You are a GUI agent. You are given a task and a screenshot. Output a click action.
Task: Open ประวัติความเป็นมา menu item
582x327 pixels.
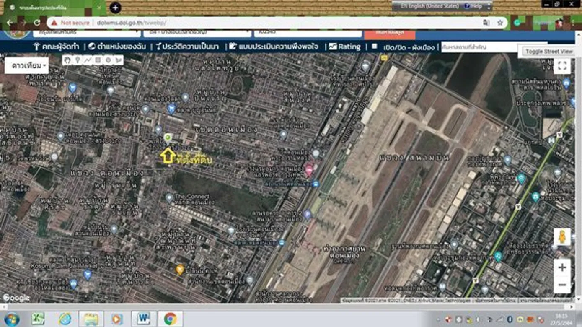point(188,47)
